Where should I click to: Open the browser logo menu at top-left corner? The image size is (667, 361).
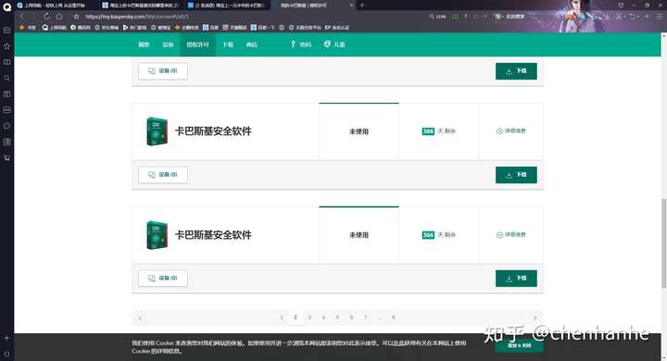point(6,6)
